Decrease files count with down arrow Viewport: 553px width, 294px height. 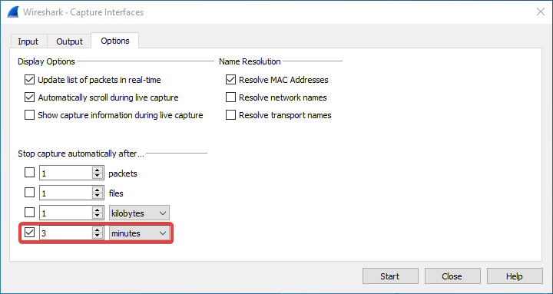coord(98,197)
